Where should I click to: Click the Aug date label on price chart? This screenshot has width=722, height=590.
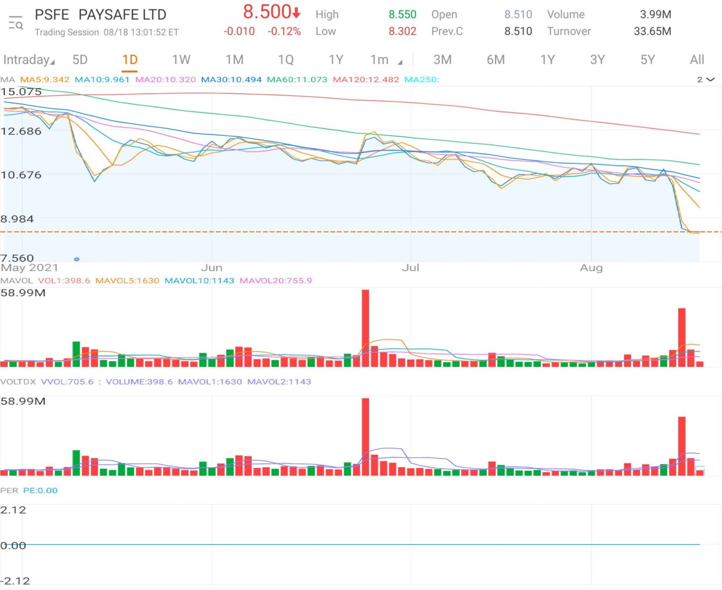(591, 268)
